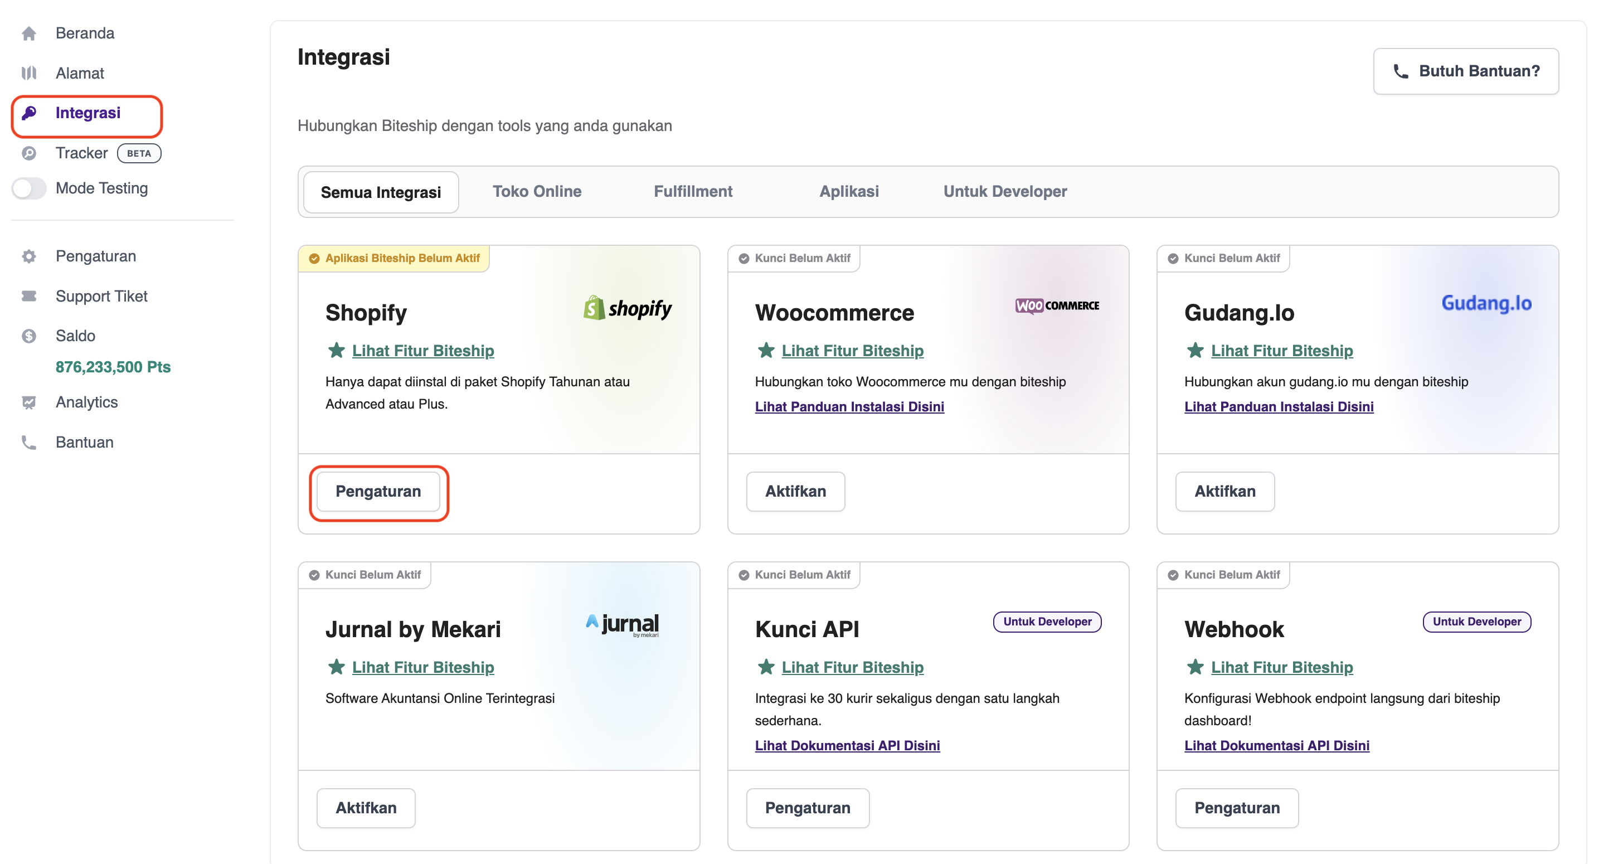1623x864 pixels.
Task: Click the Beranda home icon
Action: [29, 33]
